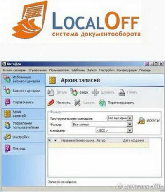Open Настройки gears sidebar item
165x192 pixels.
(24, 137)
